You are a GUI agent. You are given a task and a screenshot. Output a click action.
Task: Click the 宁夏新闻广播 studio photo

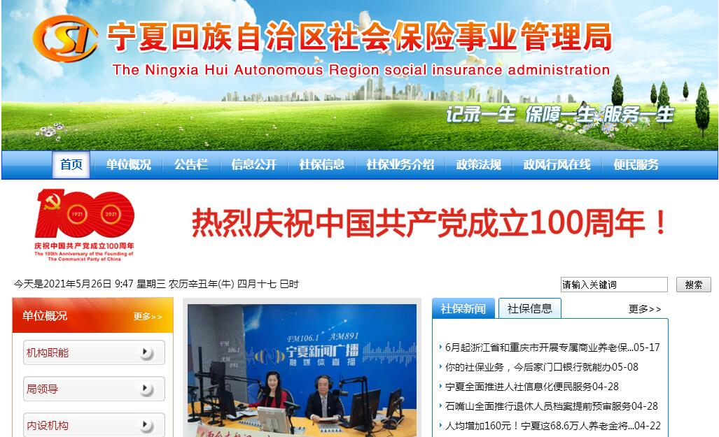tap(302, 371)
